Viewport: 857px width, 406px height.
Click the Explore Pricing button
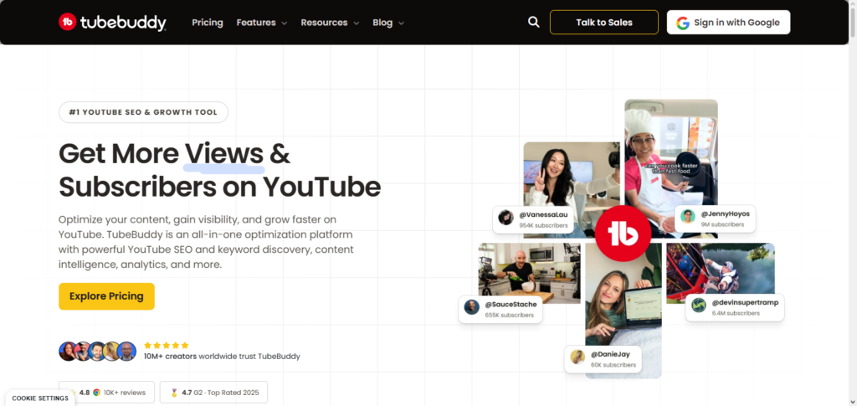106,296
